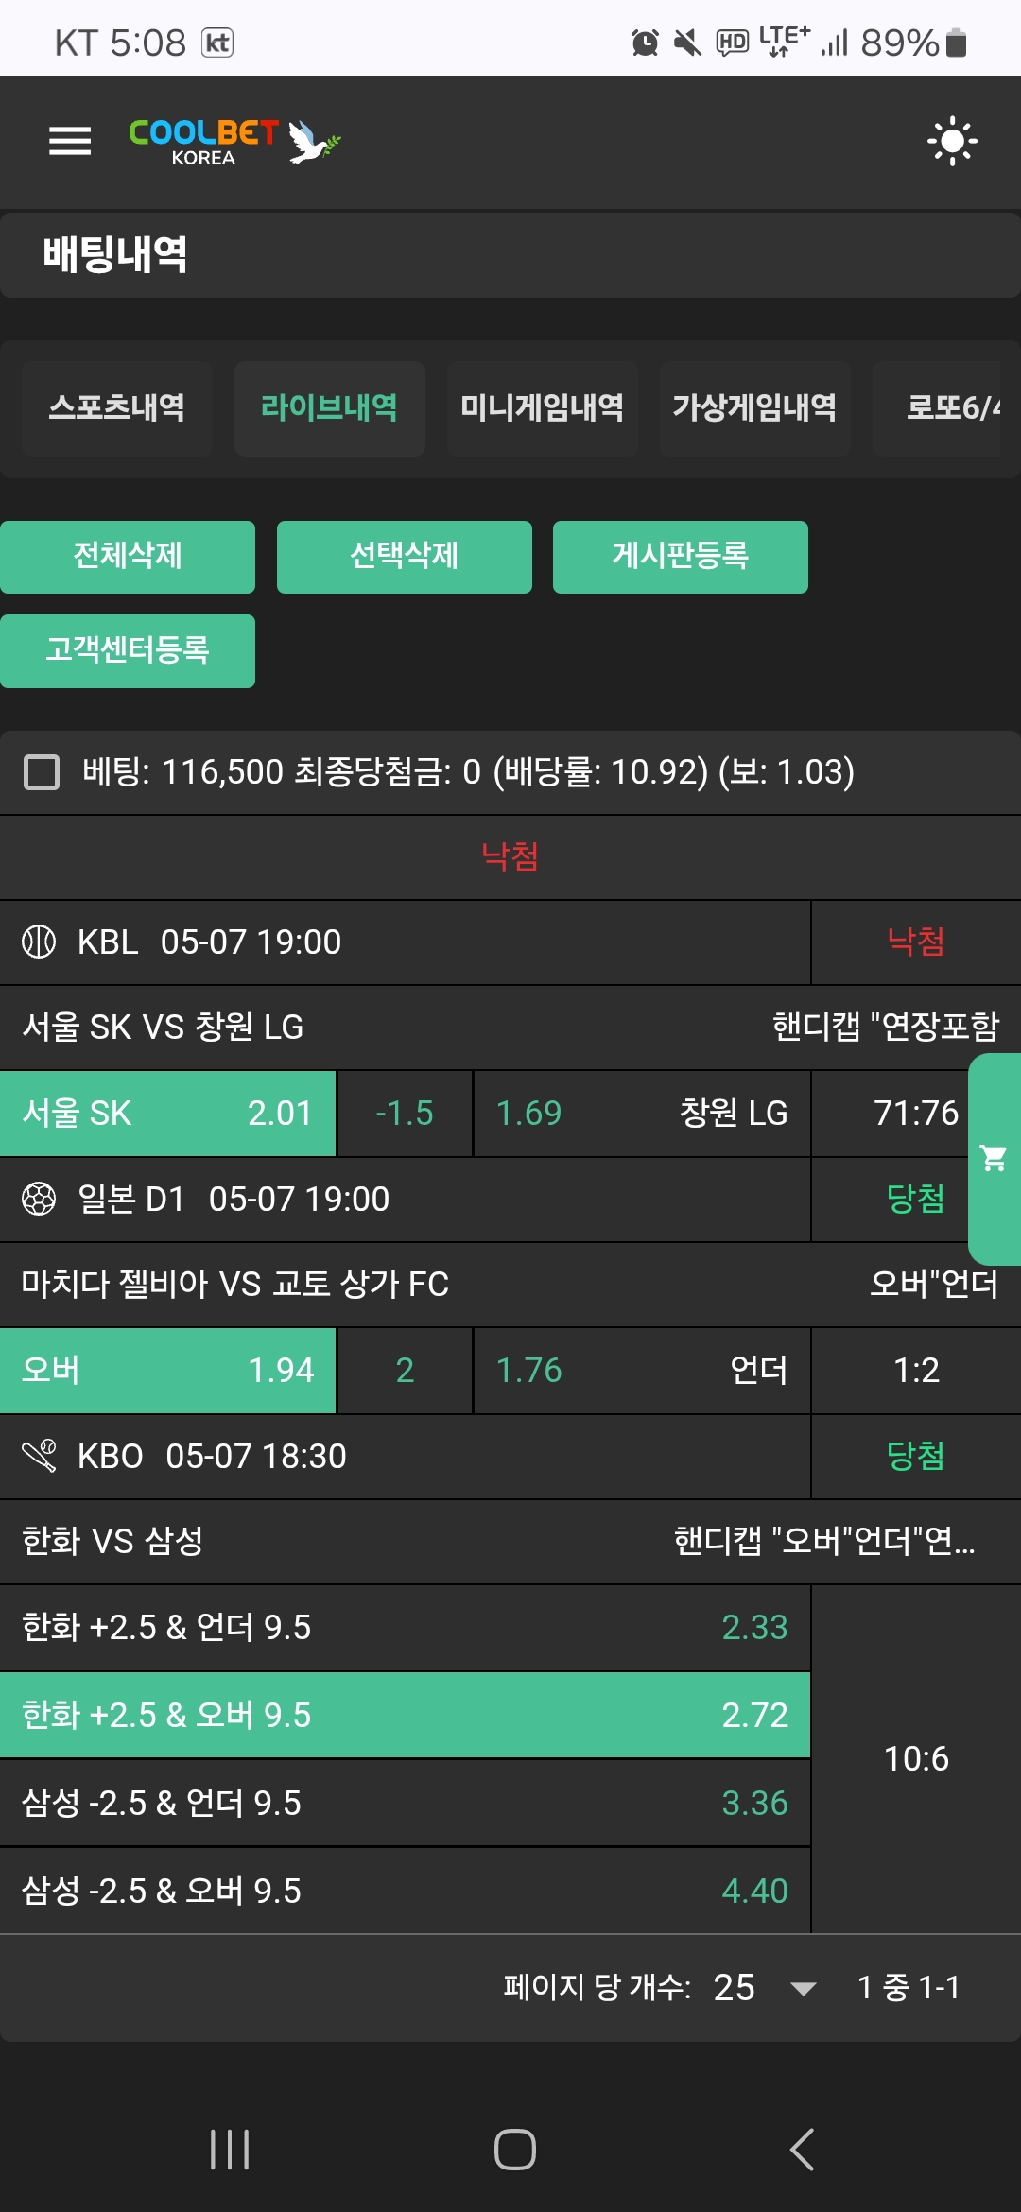Toggle the sun brightness theme icon
Screen dimensions: 1021x2212
(952, 142)
